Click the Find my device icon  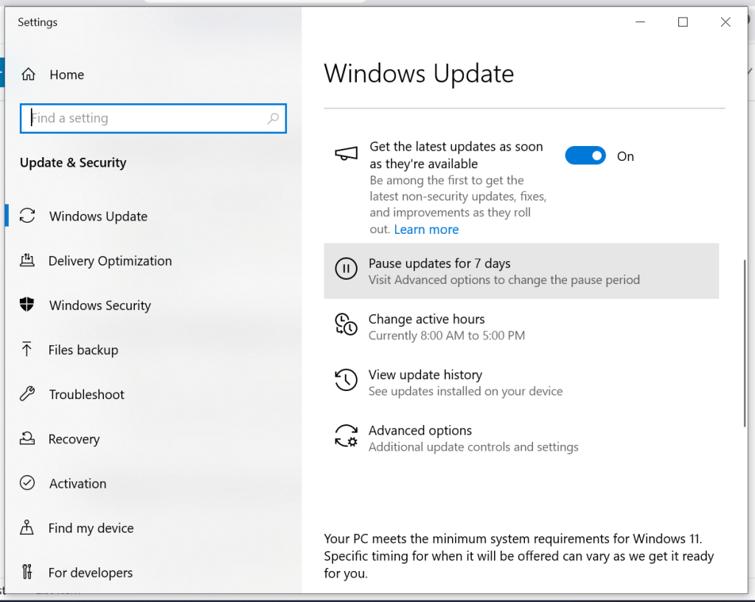[27, 528]
